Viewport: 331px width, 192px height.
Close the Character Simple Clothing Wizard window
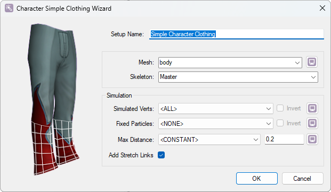[x=322, y=8]
